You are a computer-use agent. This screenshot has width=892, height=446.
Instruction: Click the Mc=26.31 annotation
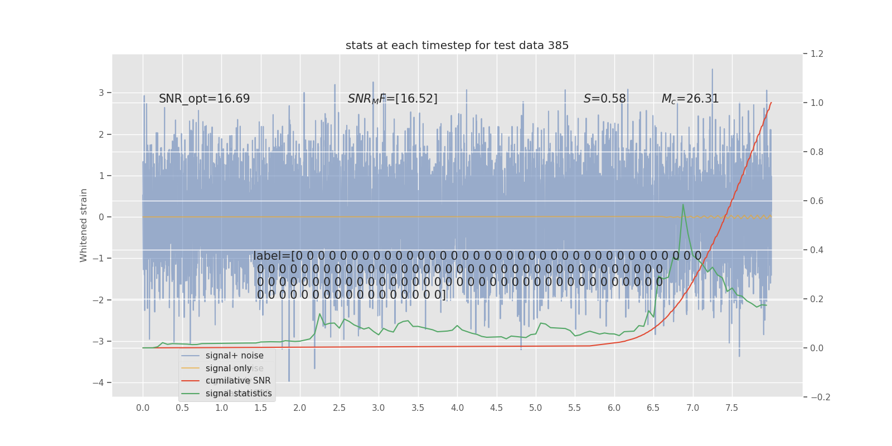click(690, 99)
